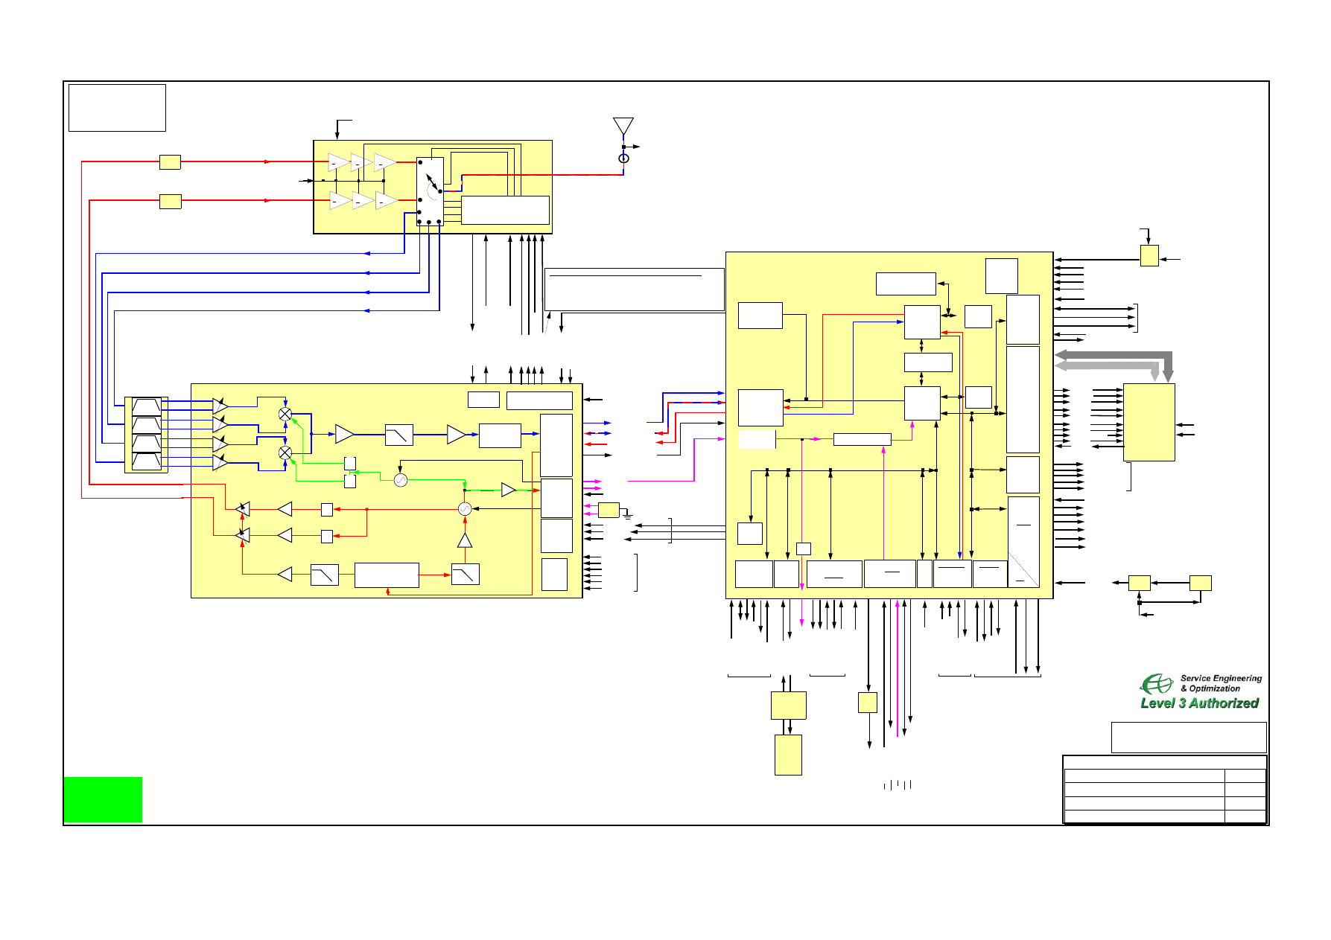1331x940 pixels.
Task: Click the ground symbol beside the small yellow box
Action: pyautogui.click(x=628, y=515)
